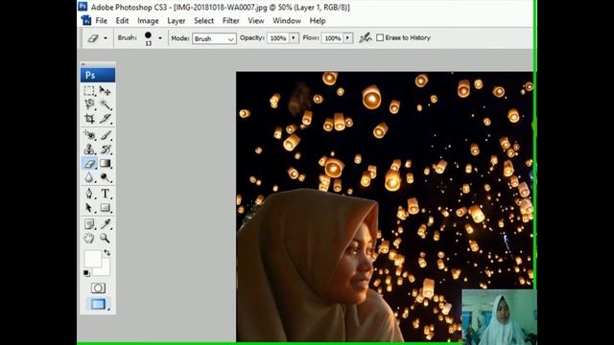Activate the Hand tool
Screen dimensions: 614x345
(89, 238)
